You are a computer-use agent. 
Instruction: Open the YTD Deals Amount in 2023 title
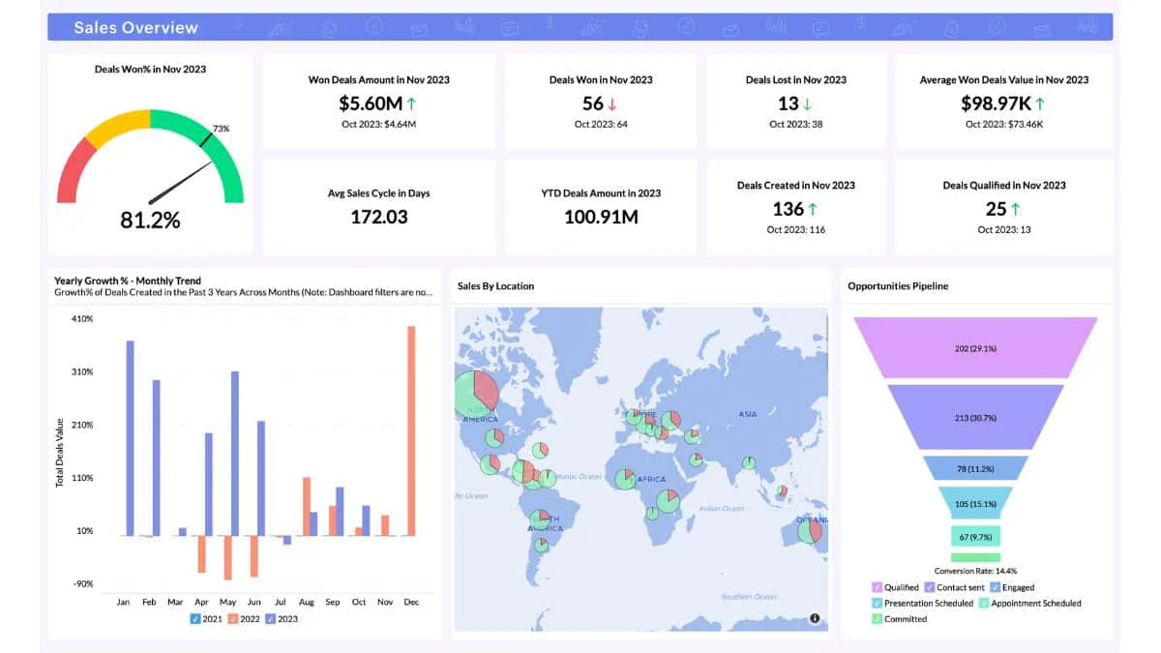pos(601,193)
